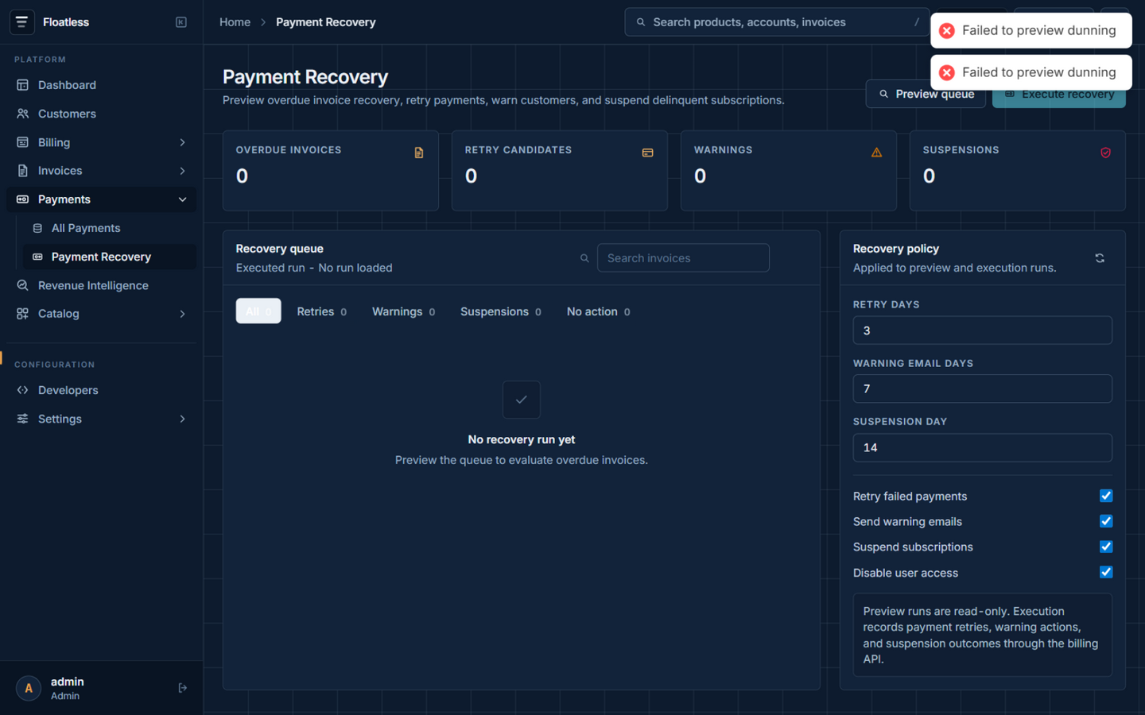Click the All Payments stack icon

tap(37, 228)
